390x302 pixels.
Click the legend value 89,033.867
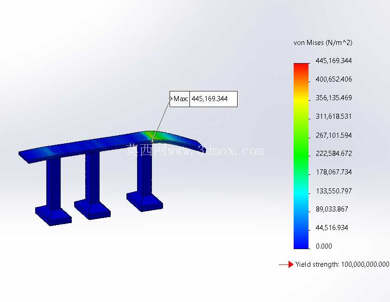332,209
